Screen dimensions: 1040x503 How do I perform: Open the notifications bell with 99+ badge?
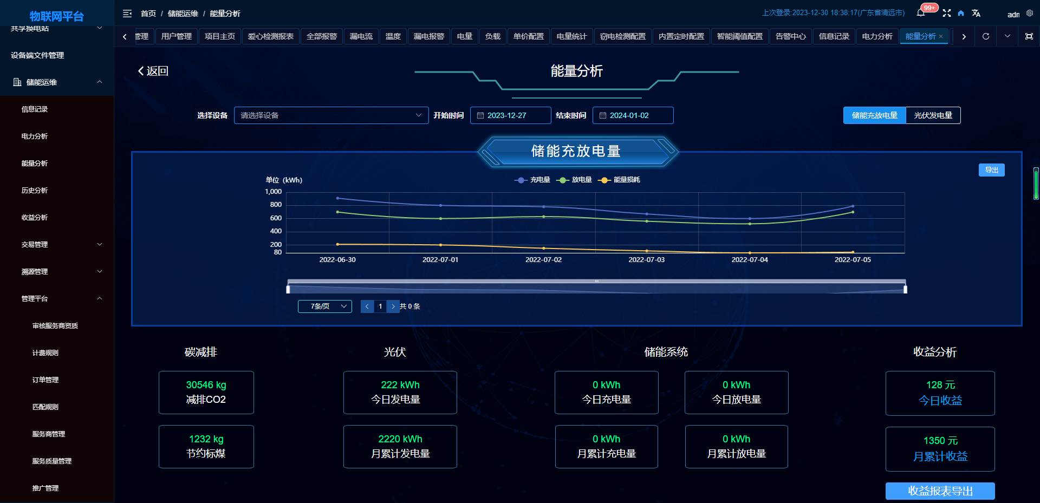pos(921,13)
